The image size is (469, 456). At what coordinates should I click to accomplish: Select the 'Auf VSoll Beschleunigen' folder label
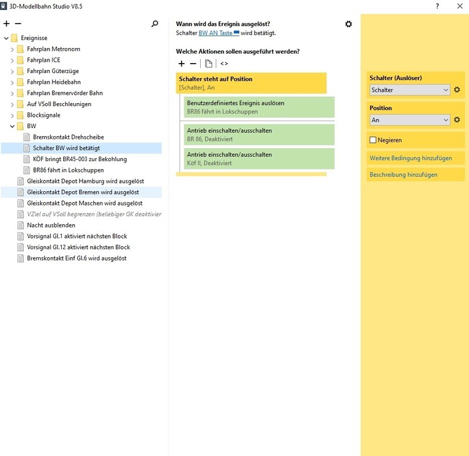[x=59, y=104]
